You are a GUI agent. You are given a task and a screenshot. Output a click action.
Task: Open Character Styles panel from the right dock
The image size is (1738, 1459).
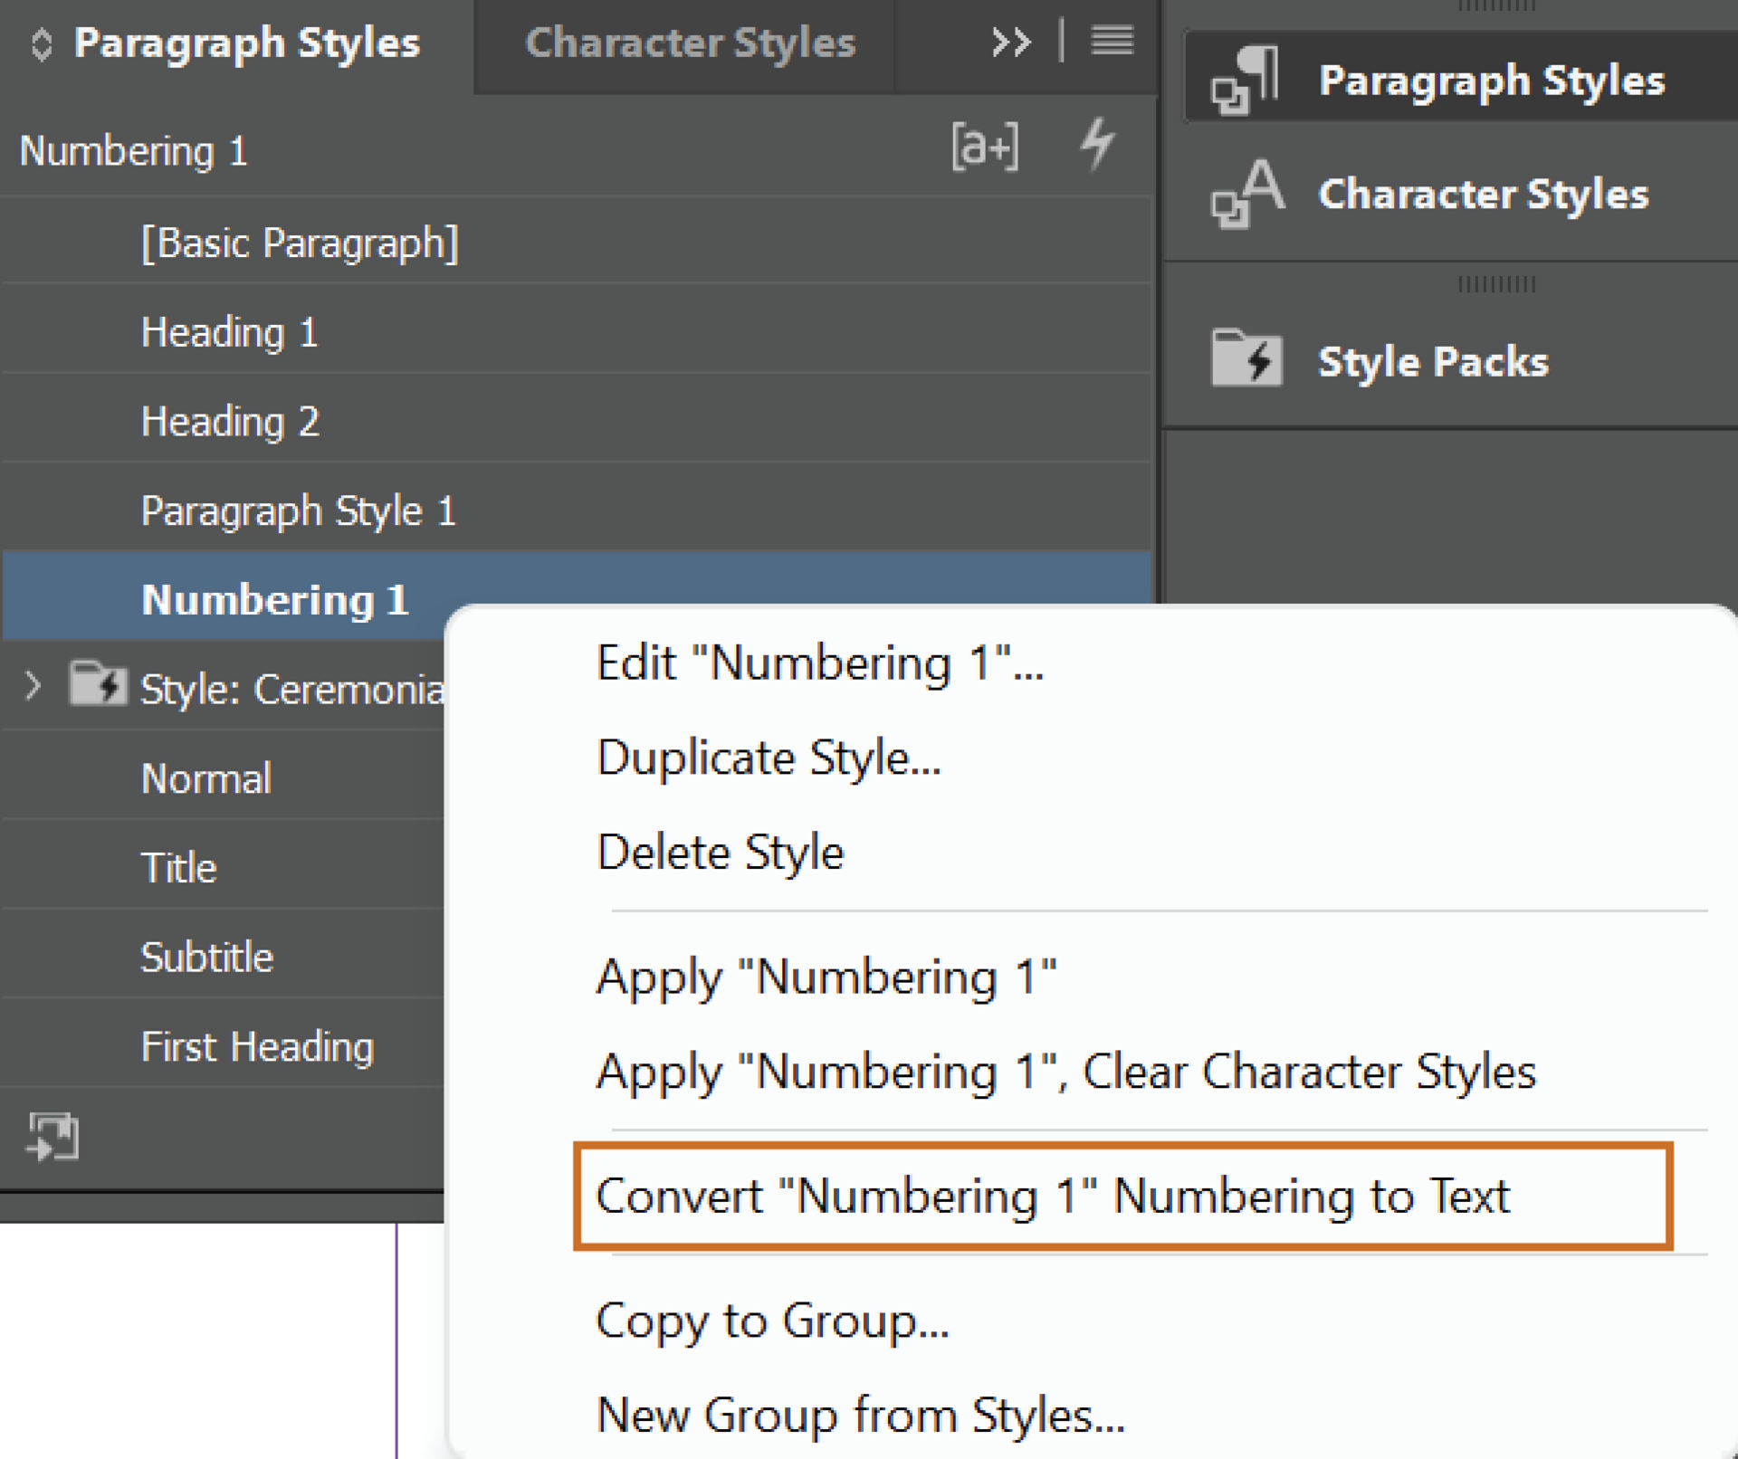coord(1483,193)
